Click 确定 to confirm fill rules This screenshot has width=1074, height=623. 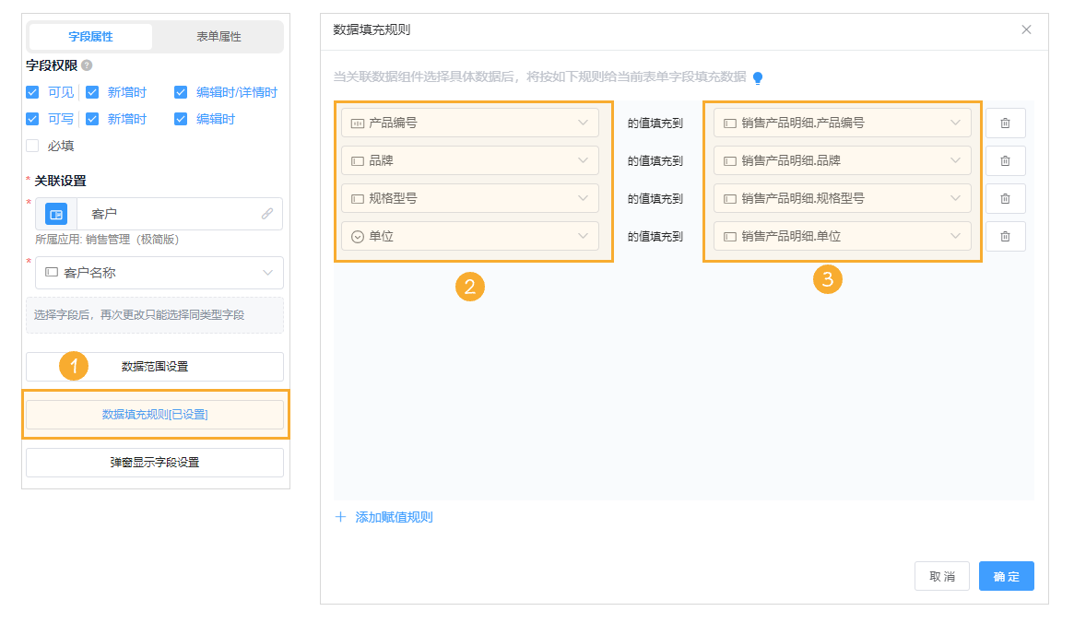click(1006, 576)
